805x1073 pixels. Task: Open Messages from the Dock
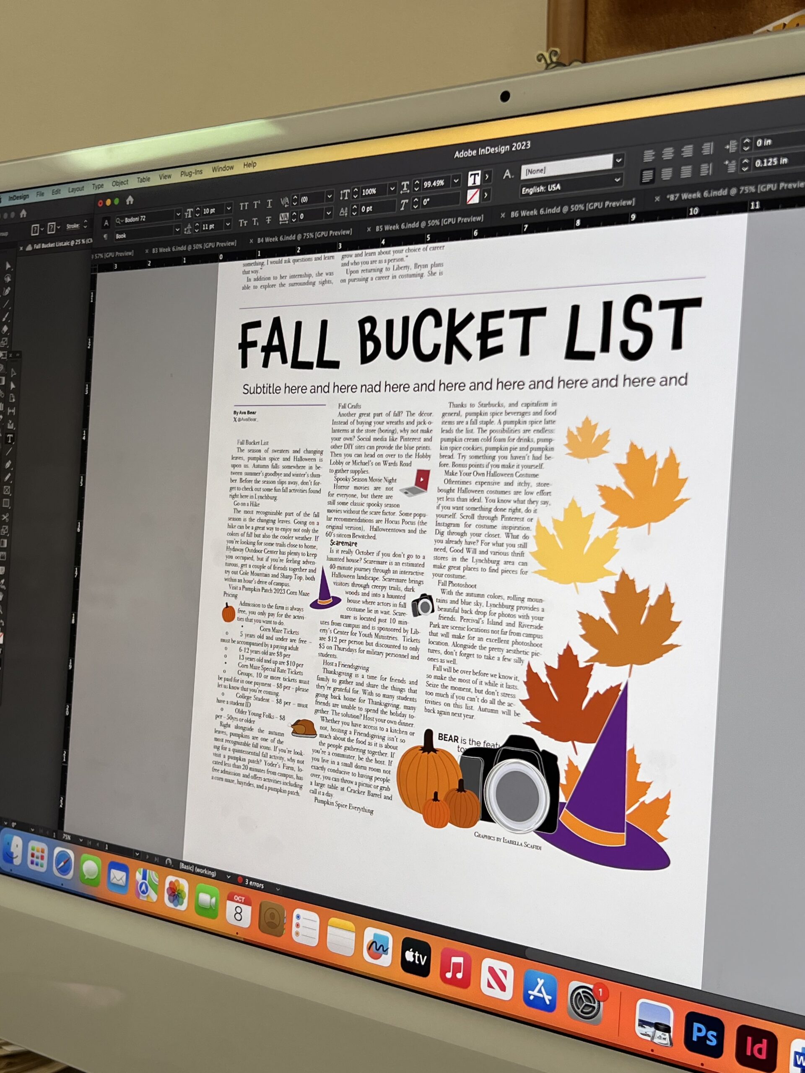pos(90,870)
